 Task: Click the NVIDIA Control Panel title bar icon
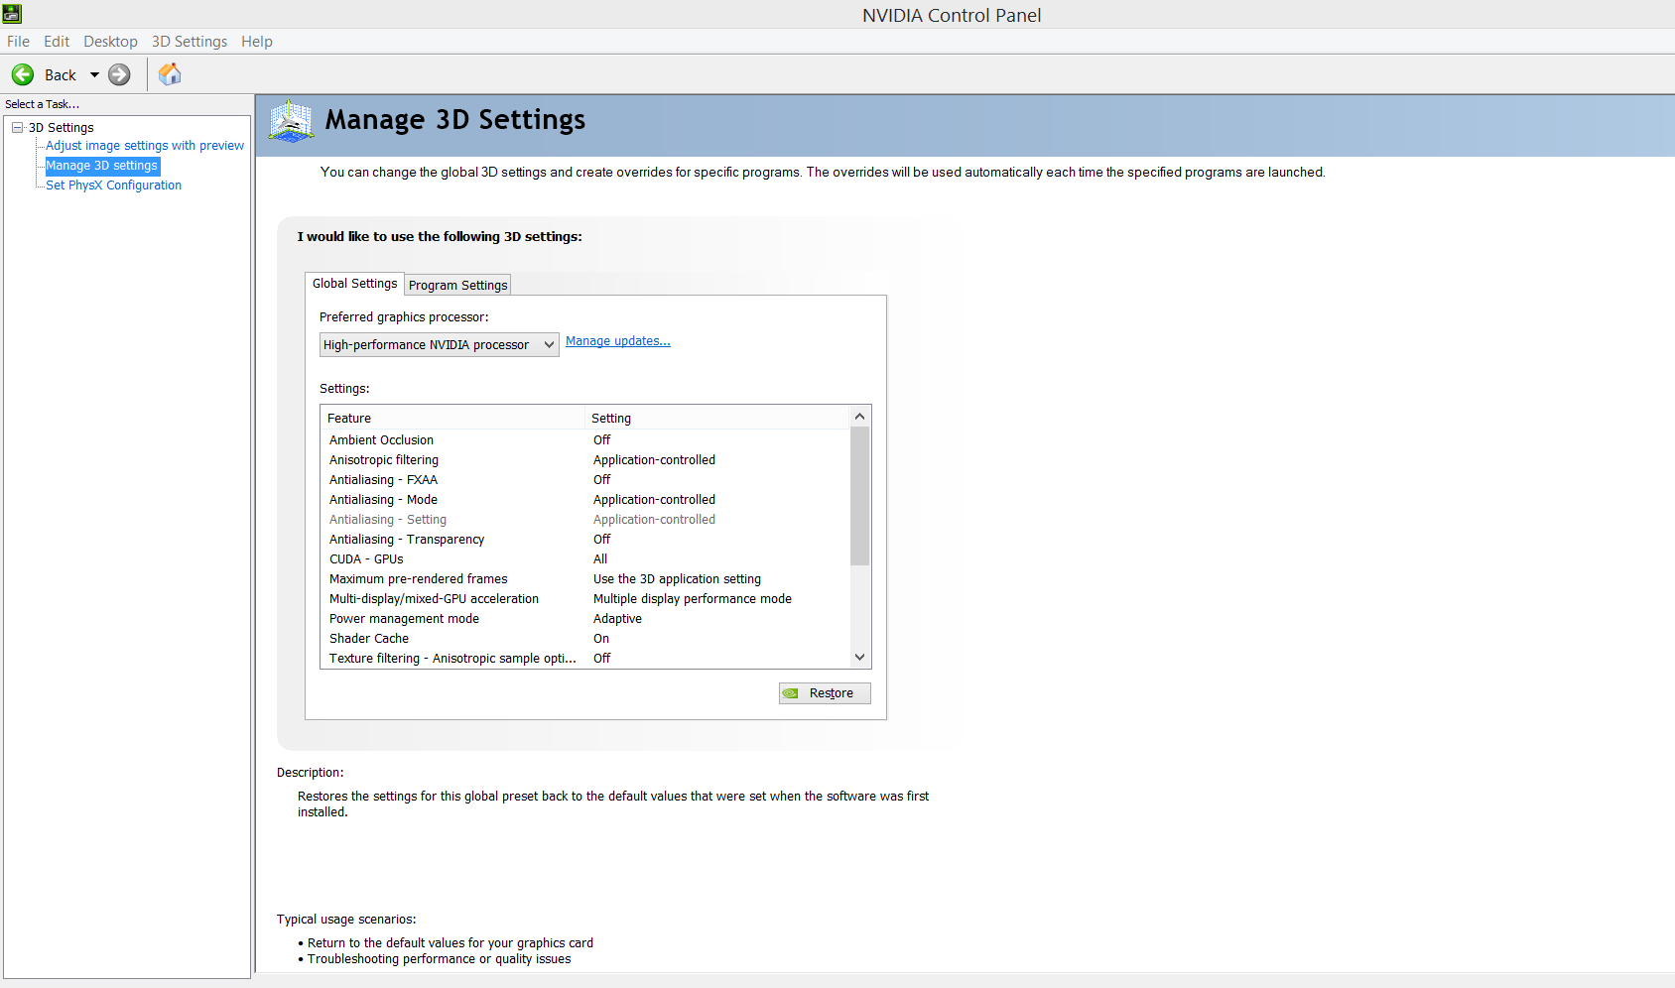12,14
